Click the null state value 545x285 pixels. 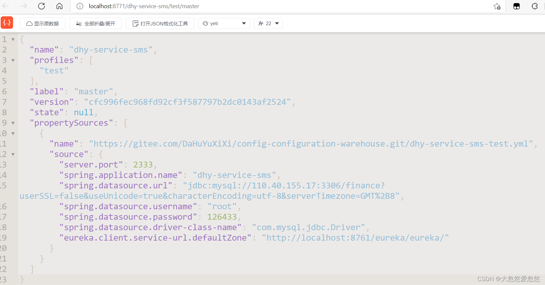[x=84, y=113]
